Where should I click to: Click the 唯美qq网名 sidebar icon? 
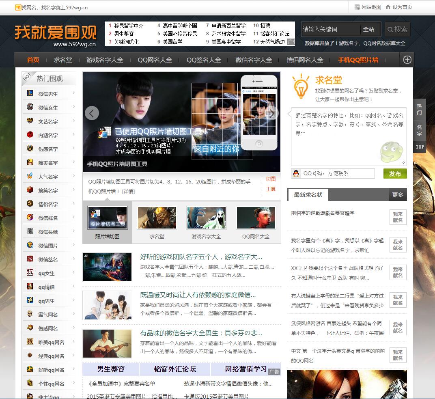tap(30, 341)
